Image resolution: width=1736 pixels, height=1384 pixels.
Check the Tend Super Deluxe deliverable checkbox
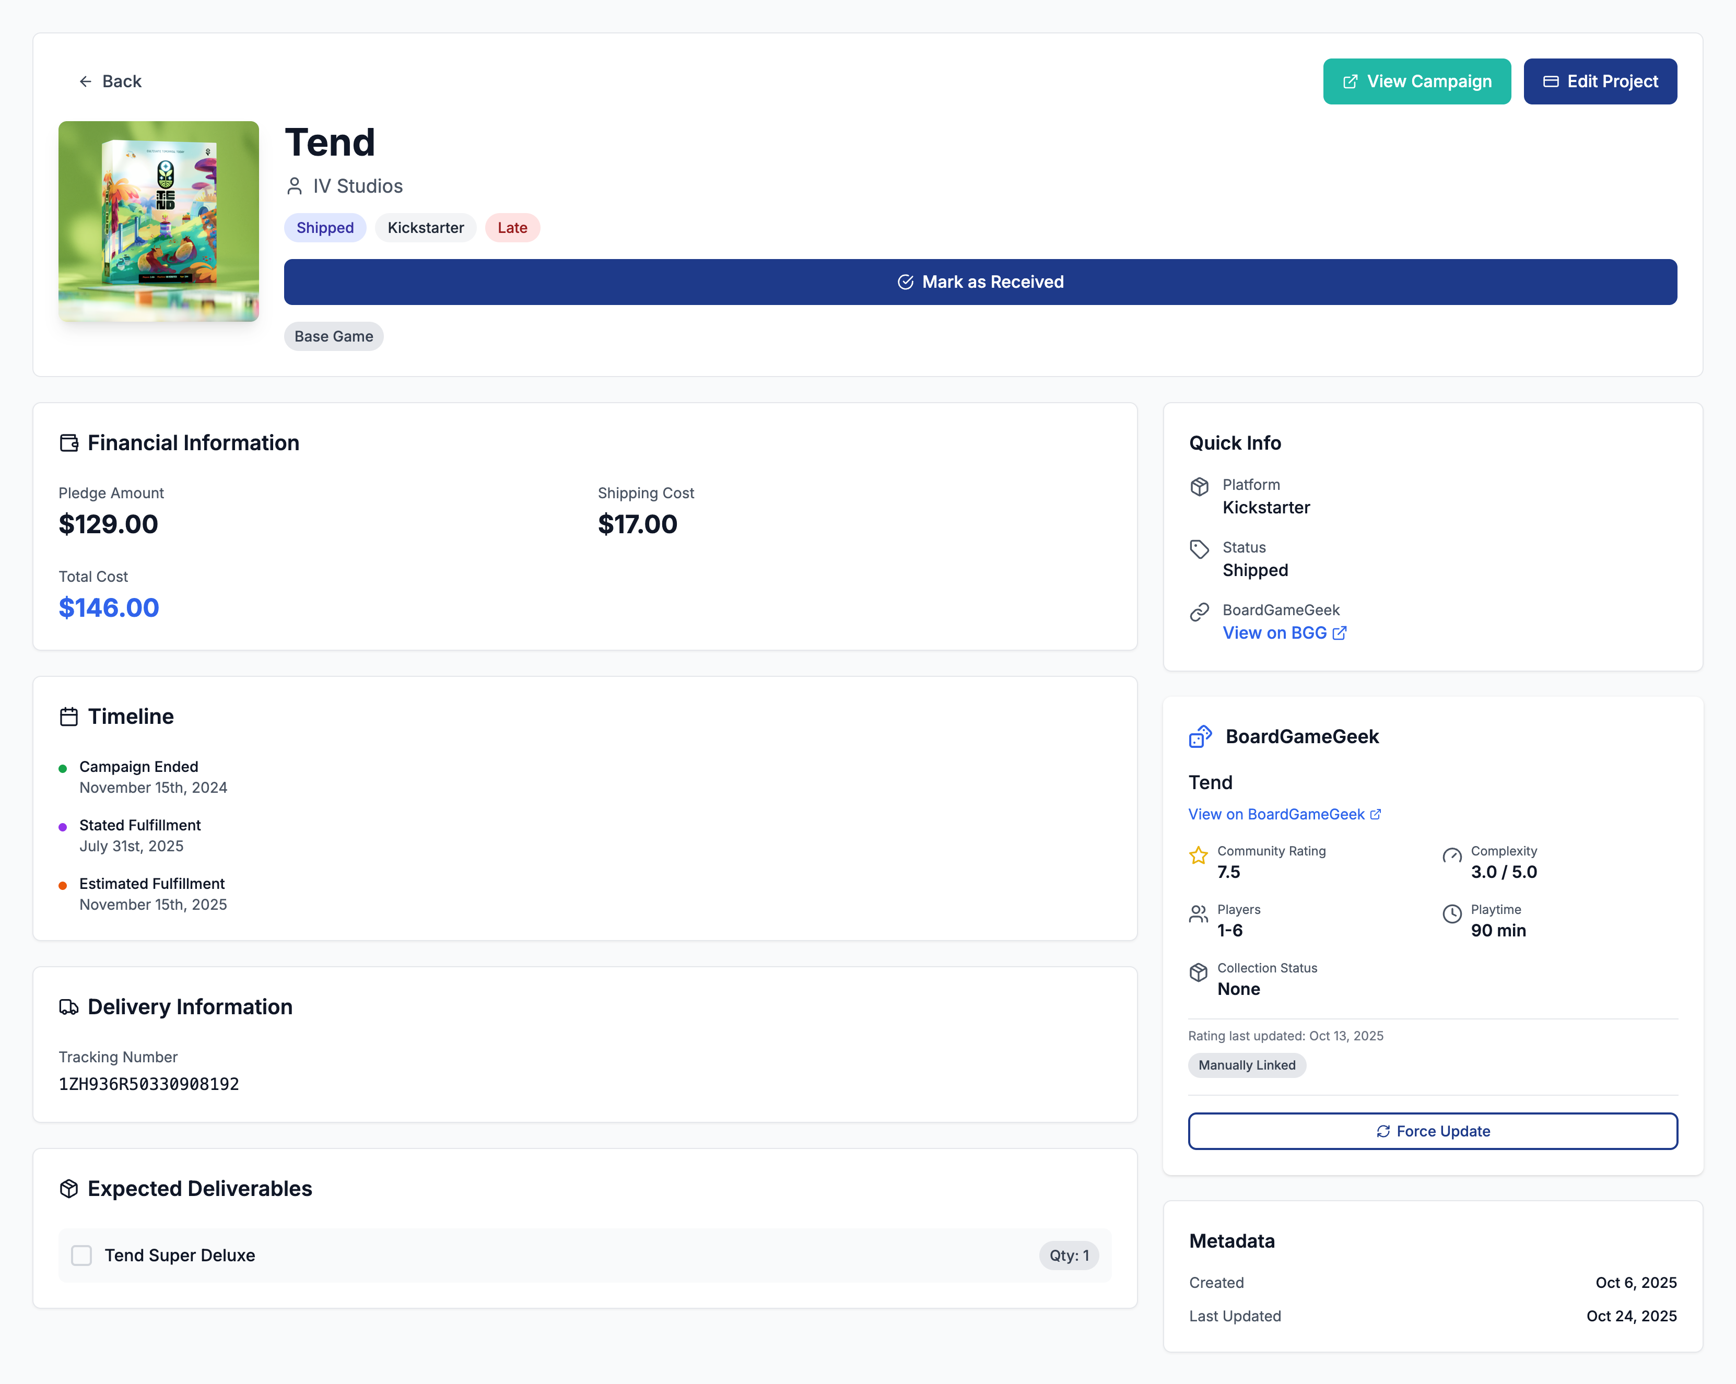[80, 1255]
